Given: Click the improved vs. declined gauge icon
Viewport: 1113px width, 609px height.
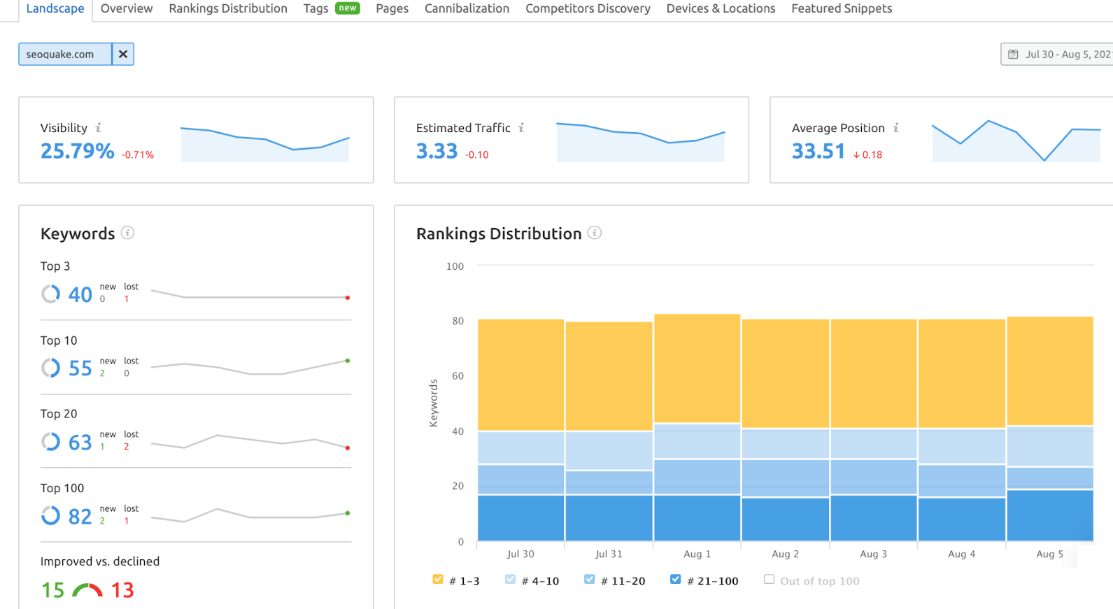Looking at the screenshot, I should click(x=87, y=591).
